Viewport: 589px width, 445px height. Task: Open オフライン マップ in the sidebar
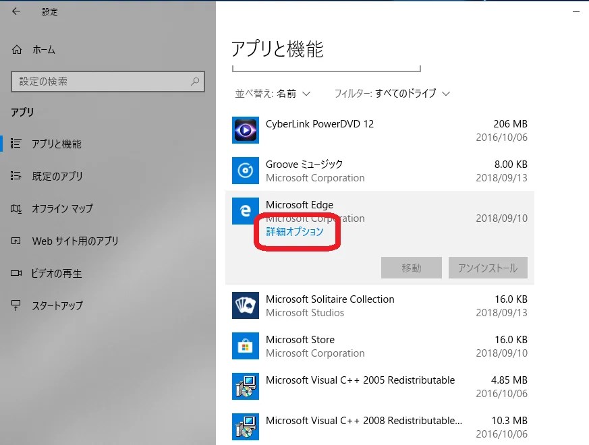[x=62, y=208]
